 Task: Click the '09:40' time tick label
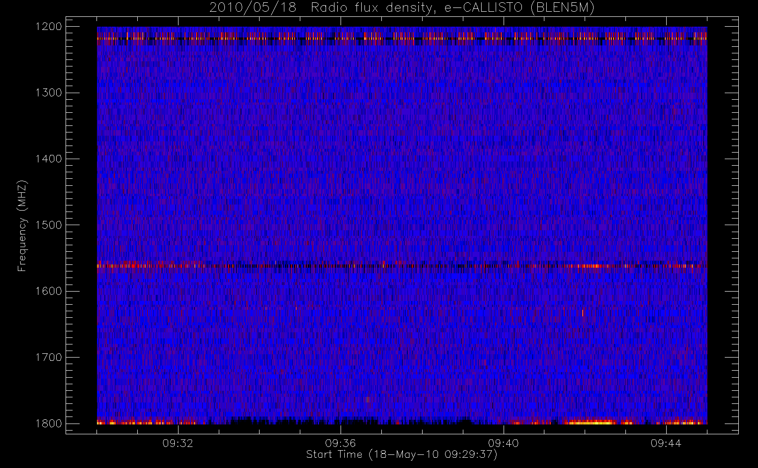[503, 443]
